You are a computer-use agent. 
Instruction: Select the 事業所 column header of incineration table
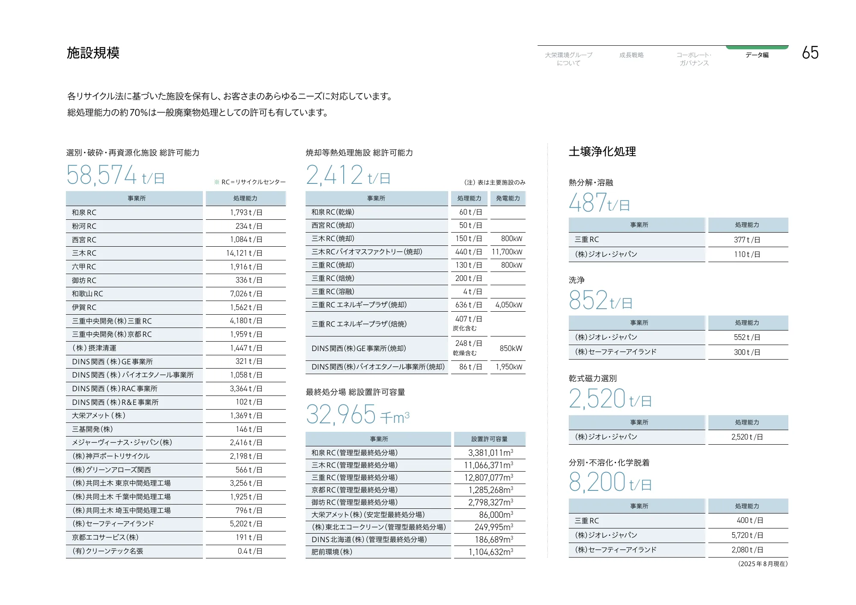point(377,198)
